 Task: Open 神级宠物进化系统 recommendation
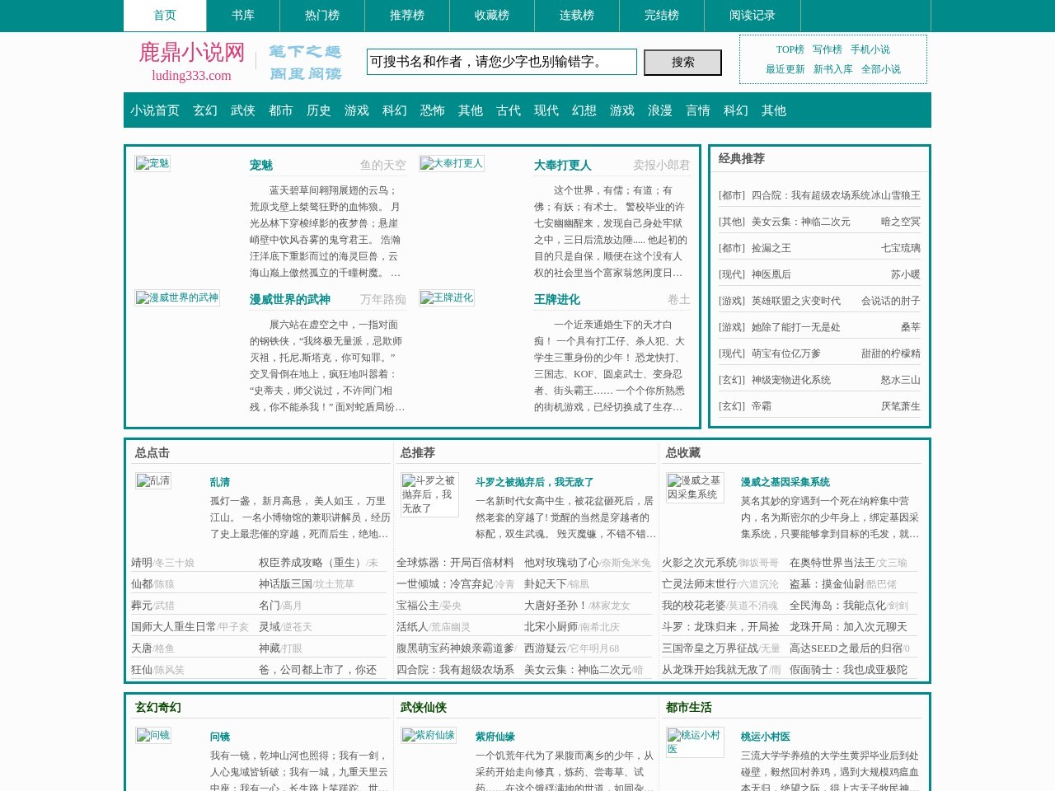point(791,380)
